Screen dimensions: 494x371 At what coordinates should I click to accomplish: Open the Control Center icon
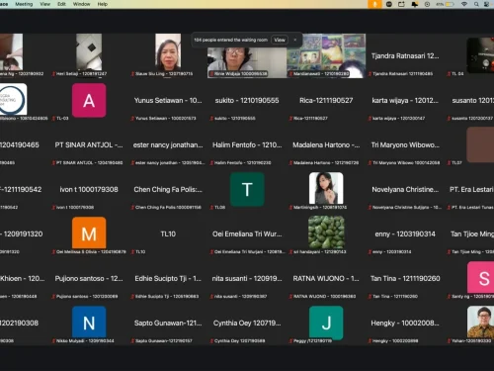(486, 4)
